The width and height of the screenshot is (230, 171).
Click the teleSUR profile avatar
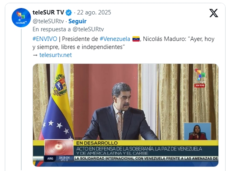pyautogui.click(x=21, y=18)
